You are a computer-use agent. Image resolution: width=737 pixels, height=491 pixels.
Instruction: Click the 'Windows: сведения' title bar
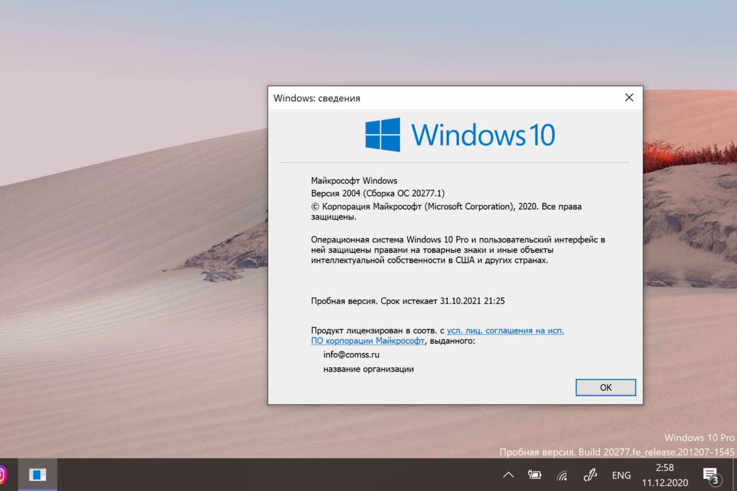tap(316, 98)
